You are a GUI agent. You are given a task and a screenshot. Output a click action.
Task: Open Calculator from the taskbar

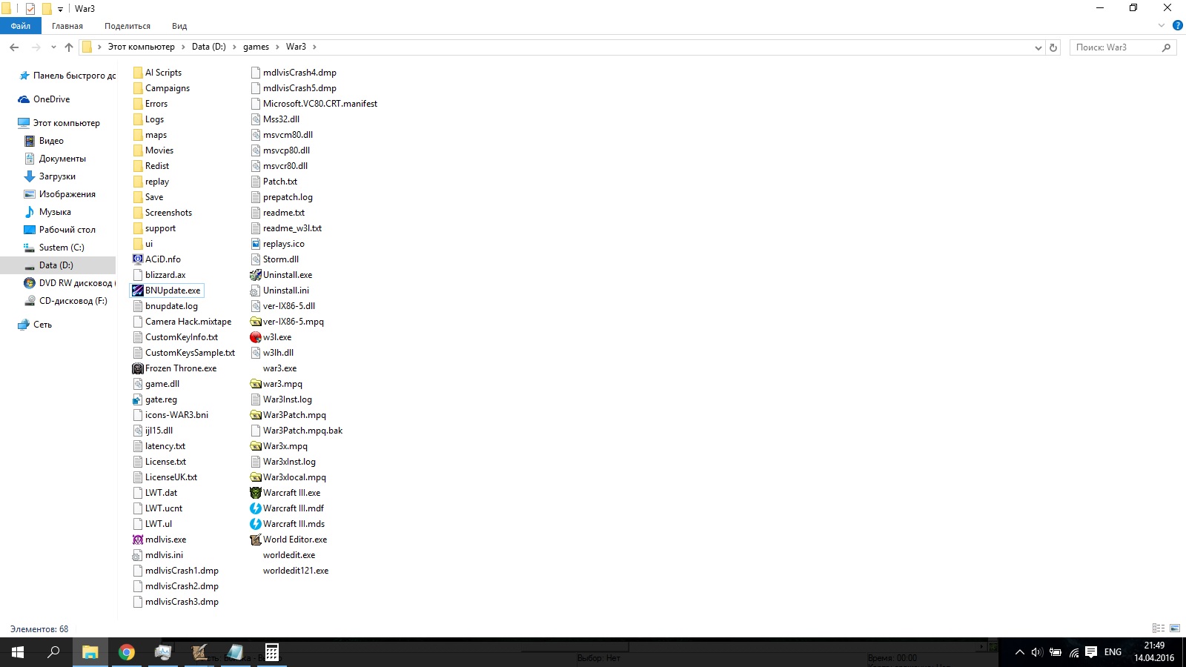(x=272, y=652)
